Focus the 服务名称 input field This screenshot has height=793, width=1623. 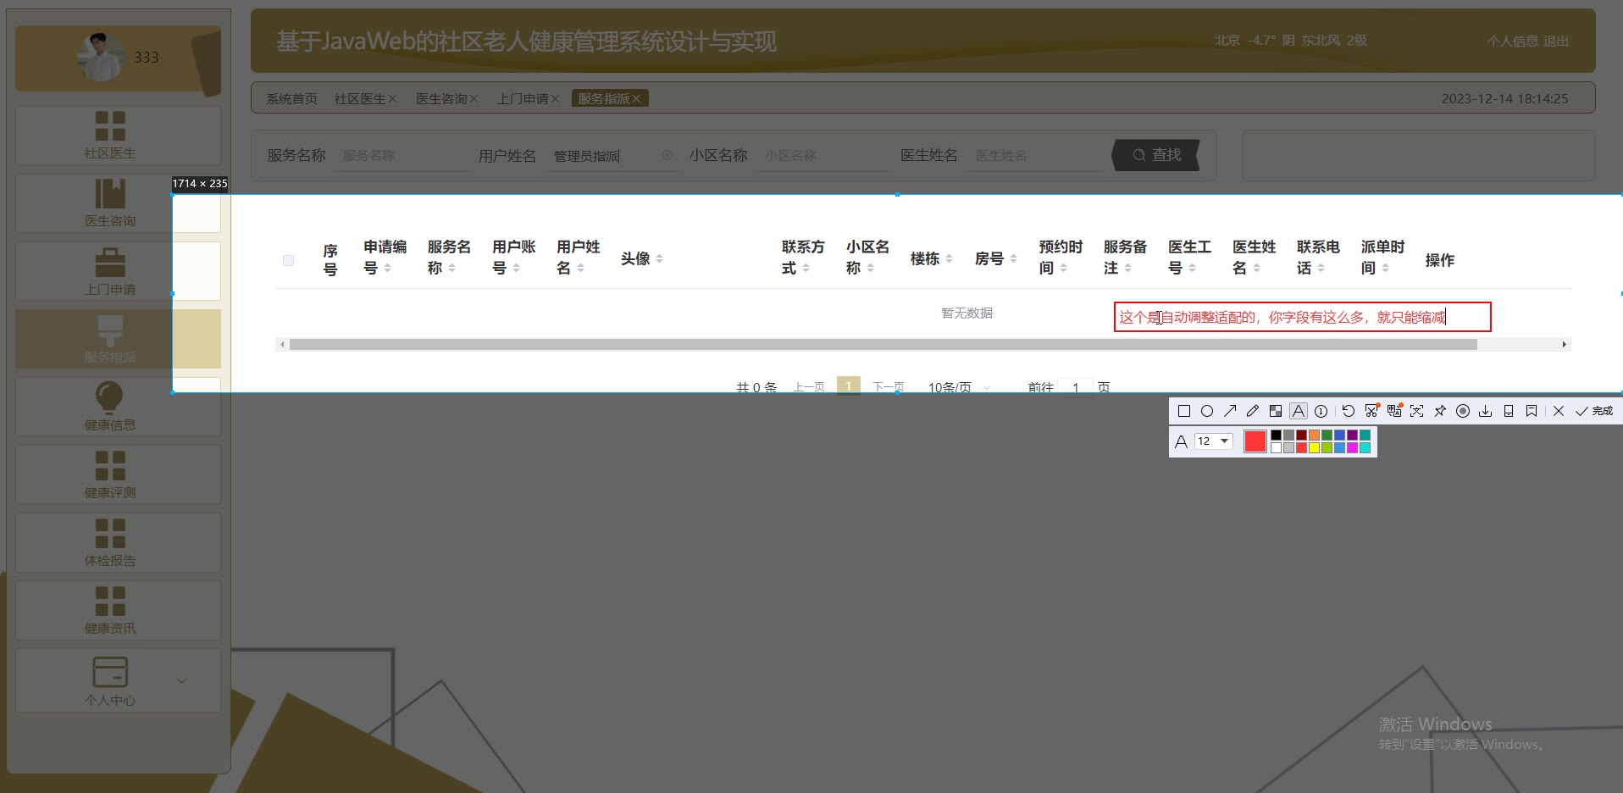(402, 156)
